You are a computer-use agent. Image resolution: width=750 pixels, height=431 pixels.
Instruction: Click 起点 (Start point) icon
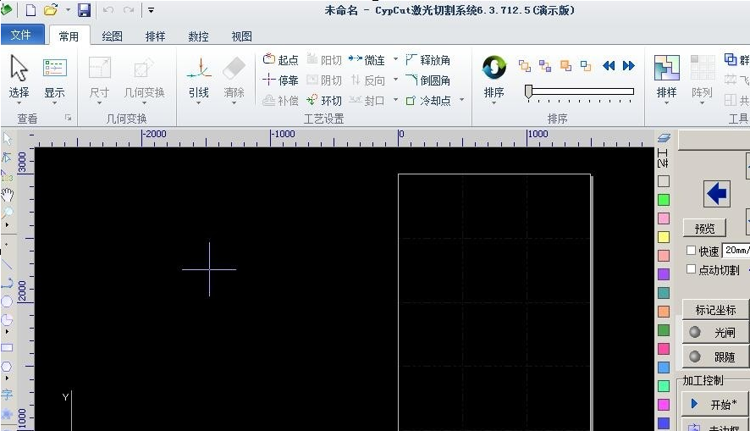pos(269,58)
